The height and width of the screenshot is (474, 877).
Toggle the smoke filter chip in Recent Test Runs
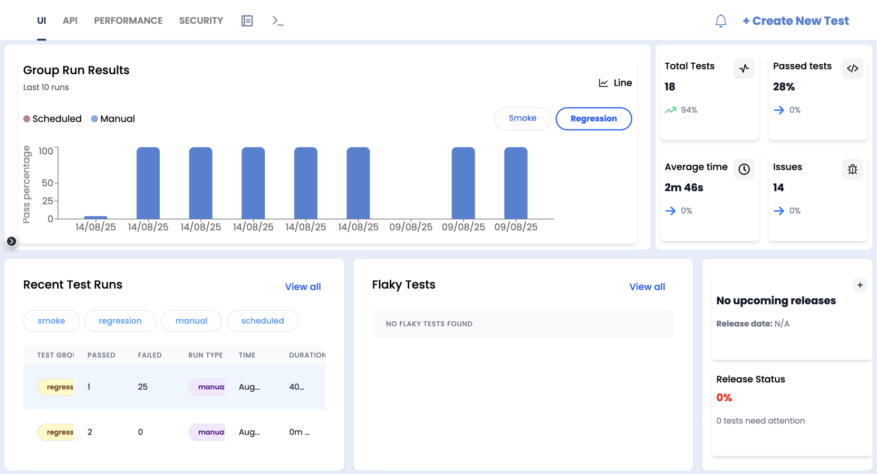tap(51, 321)
